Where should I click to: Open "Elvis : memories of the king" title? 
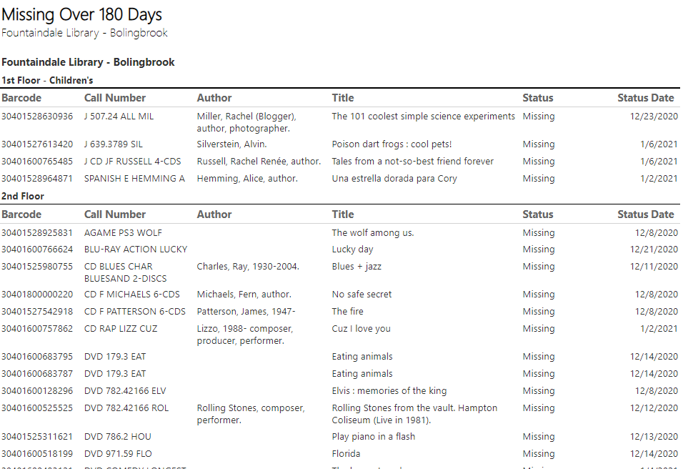pyautogui.click(x=389, y=391)
